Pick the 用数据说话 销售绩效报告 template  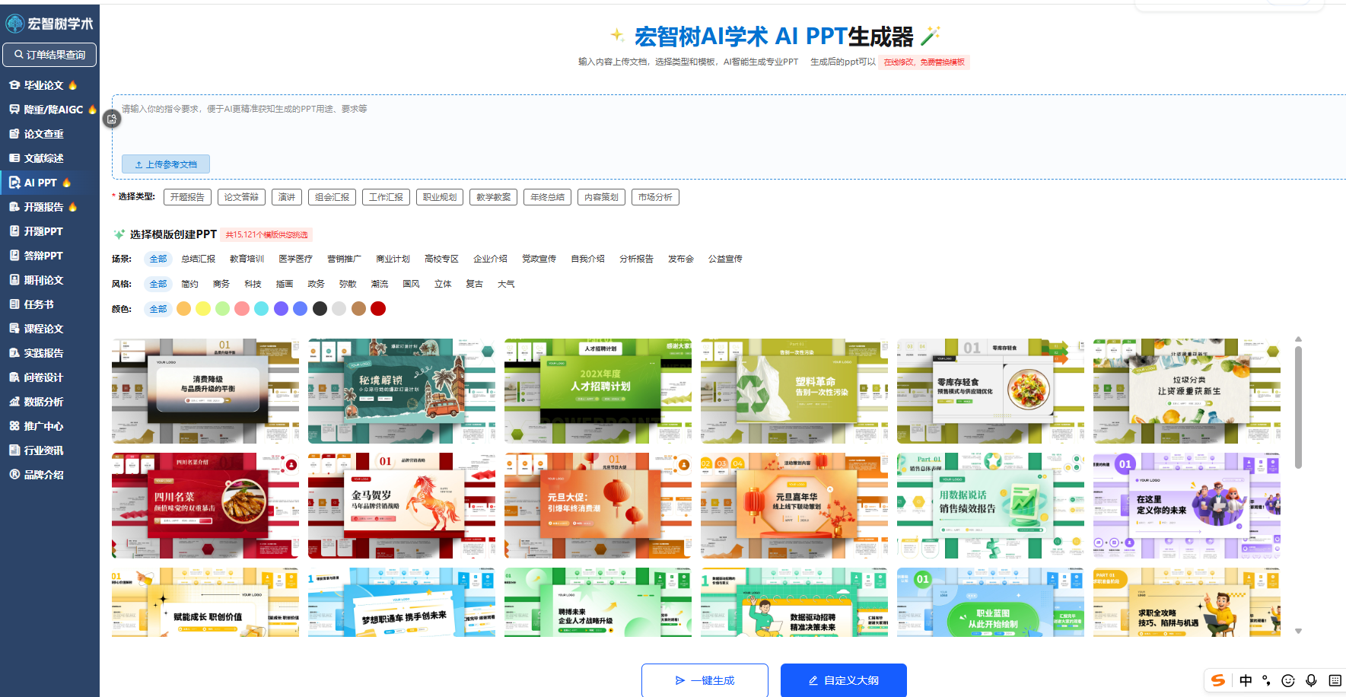click(x=991, y=506)
